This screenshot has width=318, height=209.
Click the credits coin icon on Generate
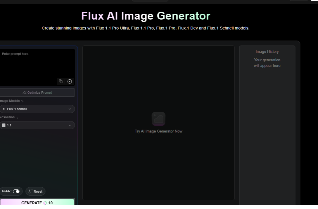tap(45, 203)
